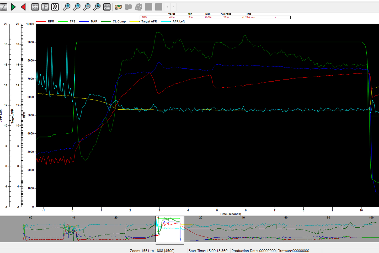Image resolution: width=379 pixels, height=253 pixels.
Task: Click the small left arrow stepper
Action: coord(167,7)
